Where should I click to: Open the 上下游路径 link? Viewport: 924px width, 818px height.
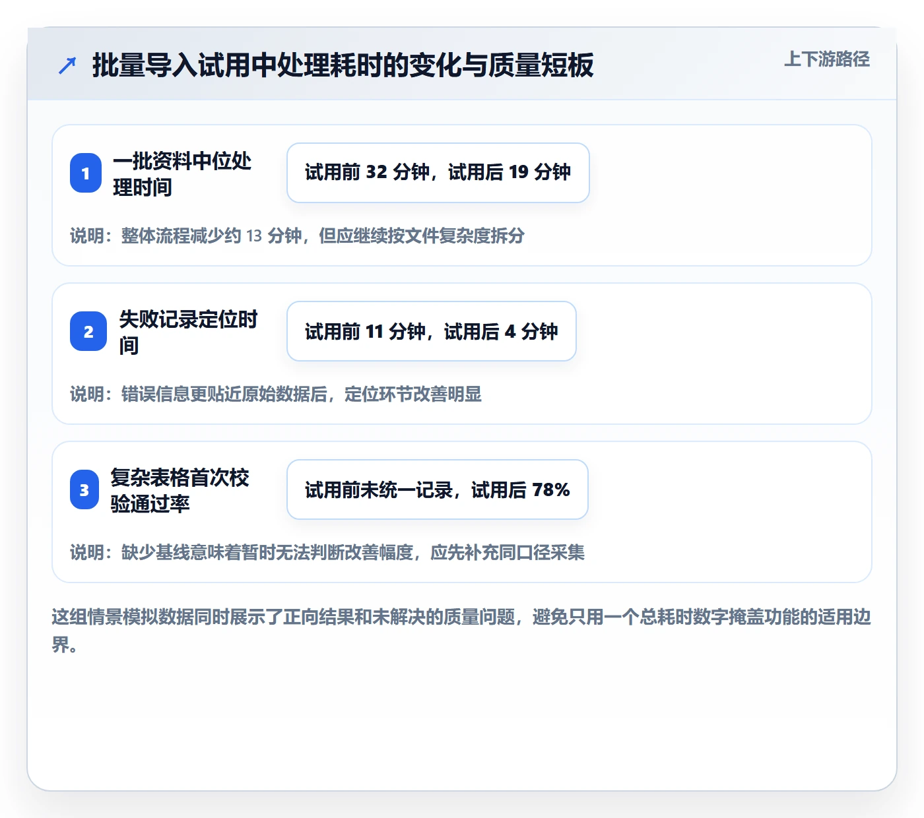pos(826,59)
